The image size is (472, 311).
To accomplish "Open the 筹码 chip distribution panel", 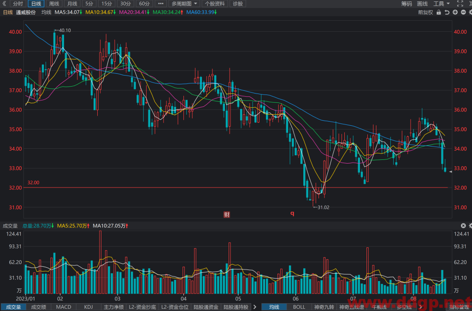I will 407,4.
